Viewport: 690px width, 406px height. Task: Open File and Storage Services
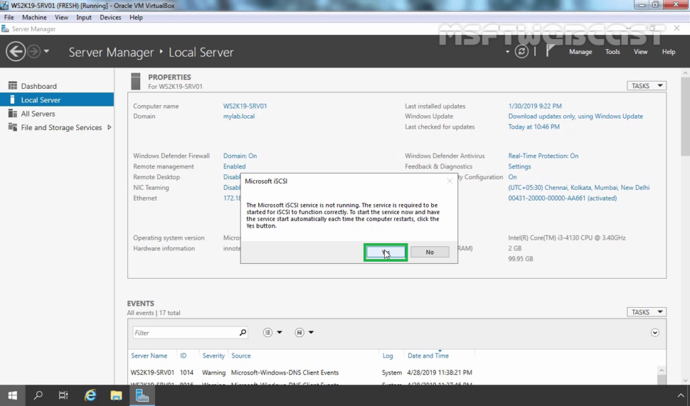(x=61, y=127)
